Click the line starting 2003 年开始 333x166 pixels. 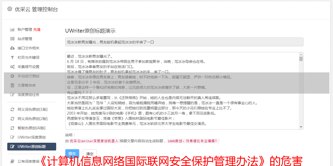point(141,113)
